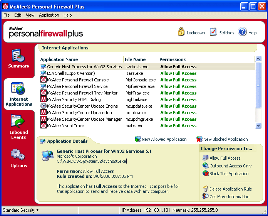268x216 pixels.
Task: Choose Allow Full Access permission link
Action: (x=225, y=158)
